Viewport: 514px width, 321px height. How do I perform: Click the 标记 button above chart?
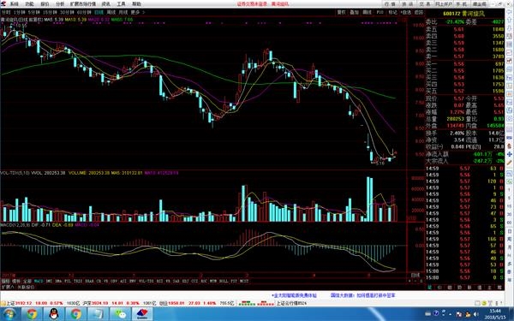point(392,12)
